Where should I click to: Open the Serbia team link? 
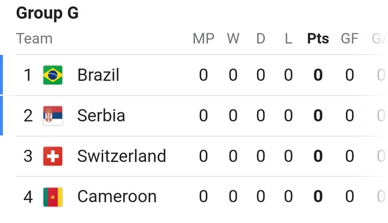[x=101, y=115]
